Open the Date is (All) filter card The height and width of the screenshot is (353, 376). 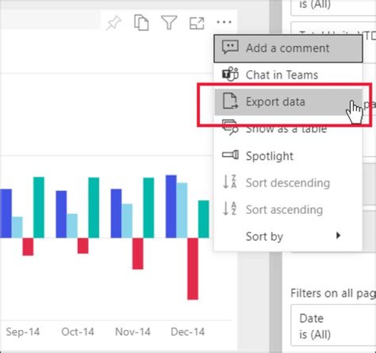point(333,325)
